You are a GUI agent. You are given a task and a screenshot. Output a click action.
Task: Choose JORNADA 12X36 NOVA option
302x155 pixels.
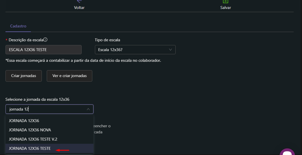coord(30,130)
